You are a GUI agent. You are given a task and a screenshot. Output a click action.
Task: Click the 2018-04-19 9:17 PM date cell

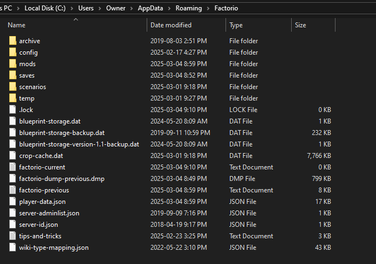pos(178,225)
